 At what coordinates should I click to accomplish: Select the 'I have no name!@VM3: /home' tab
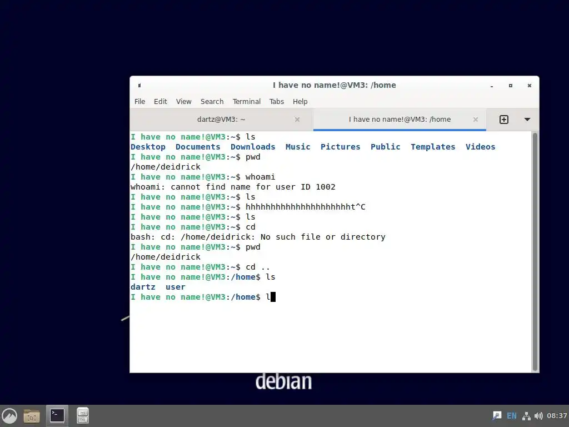click(400, 120)
